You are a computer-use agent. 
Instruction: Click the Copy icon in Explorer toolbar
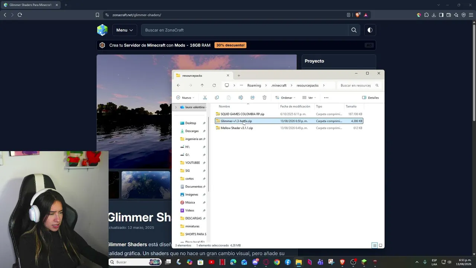click(217, 98)
